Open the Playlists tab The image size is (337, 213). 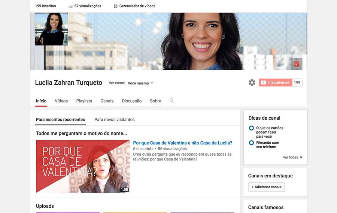[84, 101]
